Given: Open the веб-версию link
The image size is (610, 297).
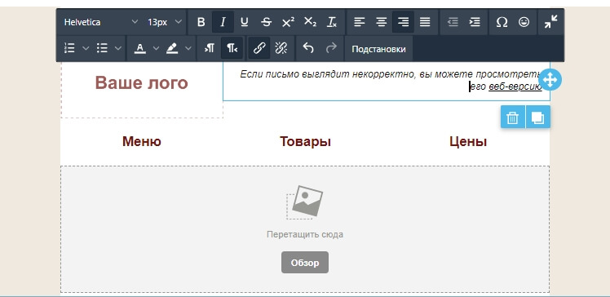Looking at the screenshot, I should (x=515, y=87).
